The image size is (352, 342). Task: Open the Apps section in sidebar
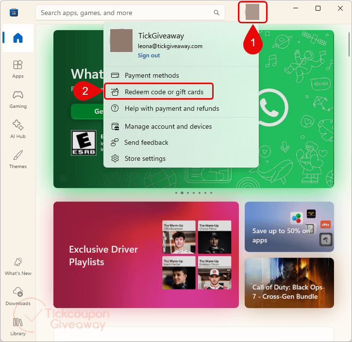pos(18,69)
